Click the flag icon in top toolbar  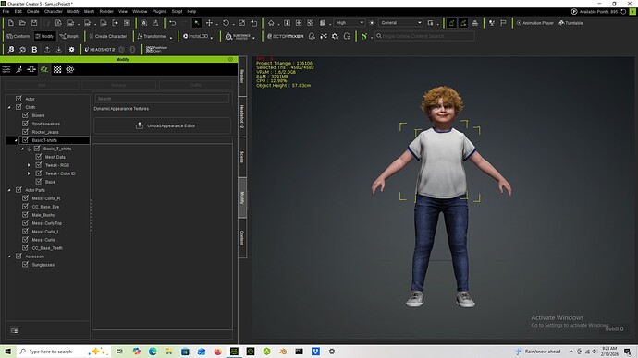tap(503, 23)
